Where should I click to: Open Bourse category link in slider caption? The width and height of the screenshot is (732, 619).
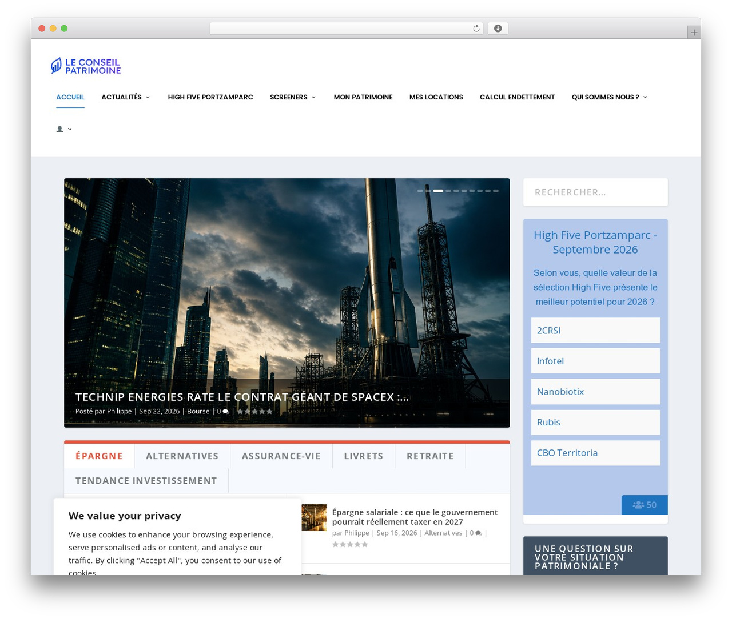(x=198, y=412)
